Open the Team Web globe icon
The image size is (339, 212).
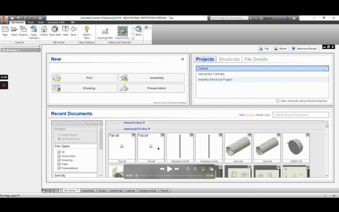55,29
